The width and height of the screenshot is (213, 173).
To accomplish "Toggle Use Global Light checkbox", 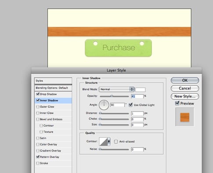I will (130, 105).
